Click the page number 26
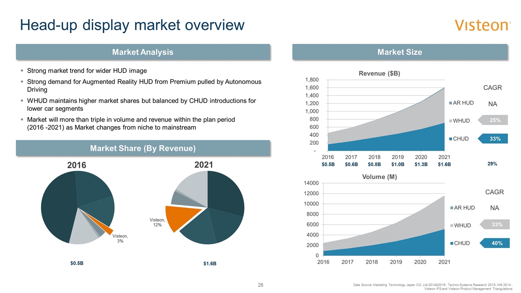This screenshot has width=521, height=293. 260,285
